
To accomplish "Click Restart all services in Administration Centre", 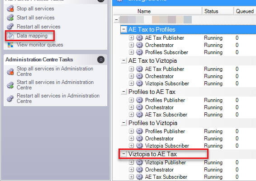I will pos(58,98).
